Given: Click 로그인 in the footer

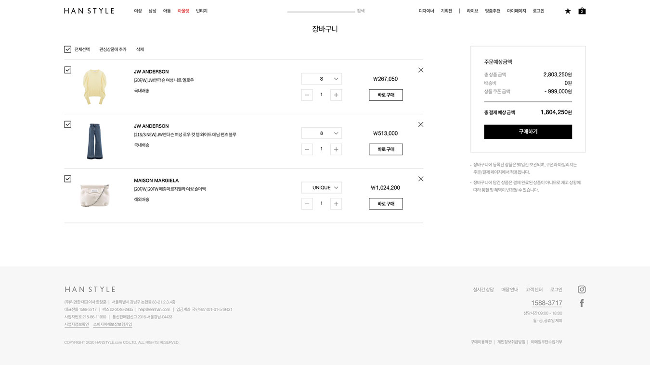Looking at the screenshot, I should [x=556, y=290].
